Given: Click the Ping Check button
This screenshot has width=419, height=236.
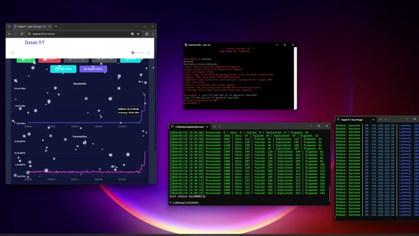Looking at the screenshot, I should click(63, 69).
